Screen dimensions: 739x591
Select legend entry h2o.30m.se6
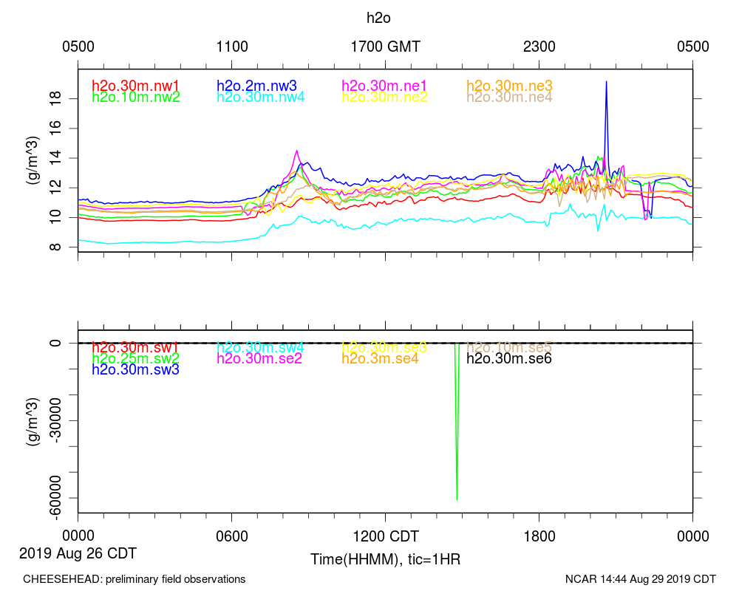point(509,358)
